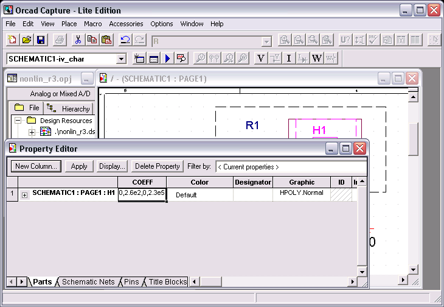Click the Display... button
Viewport: 444px width, 307px height.
point(112,166)
